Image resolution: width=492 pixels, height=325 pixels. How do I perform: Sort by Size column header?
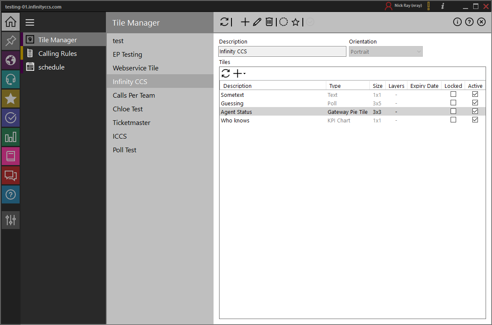pyautogui.click(x=378, y=86)
